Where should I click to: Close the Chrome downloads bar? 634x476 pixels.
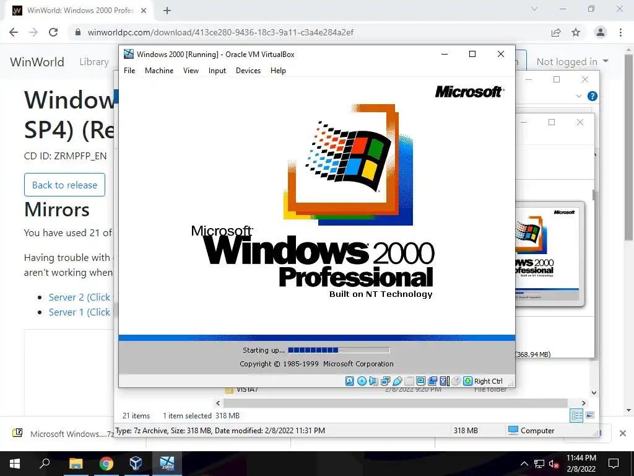623,433
